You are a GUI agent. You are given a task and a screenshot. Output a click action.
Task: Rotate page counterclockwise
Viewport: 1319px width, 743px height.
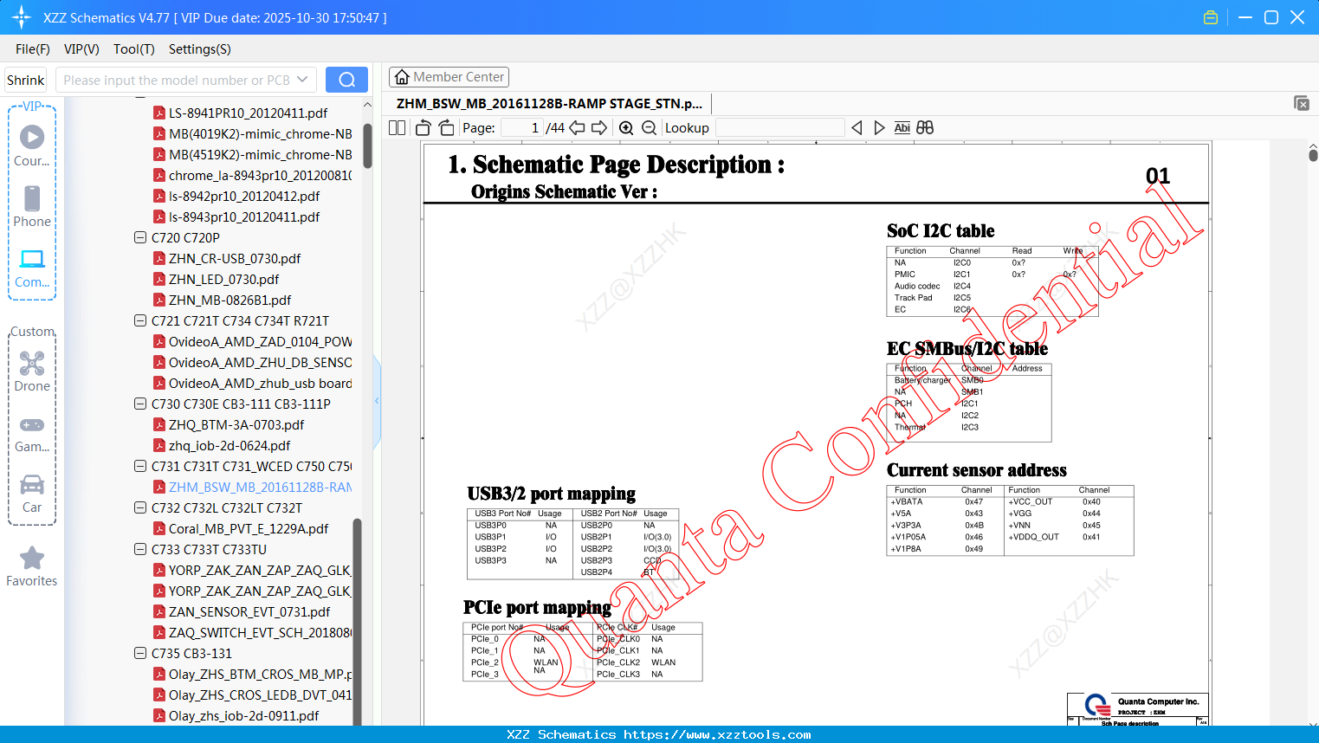click(x=424, y=127)
